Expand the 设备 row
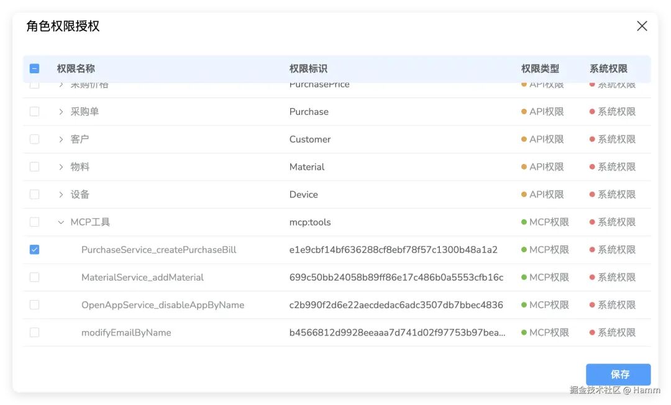The image size is (671, 405). [61, 194]
